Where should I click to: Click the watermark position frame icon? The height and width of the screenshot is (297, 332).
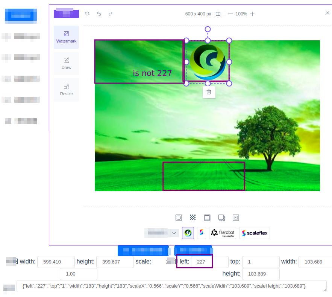[236, 218]
